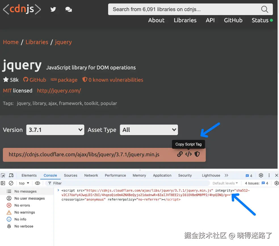Switch to the Elements tab
The width and height of the screenshot is (279, 246).
click(x=29, y=175)
